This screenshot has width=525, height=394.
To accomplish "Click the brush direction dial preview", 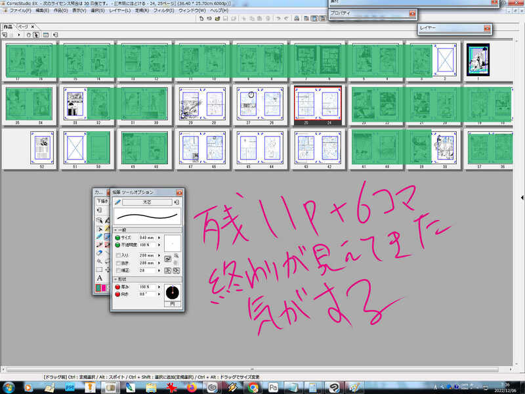I will (173, 292).
